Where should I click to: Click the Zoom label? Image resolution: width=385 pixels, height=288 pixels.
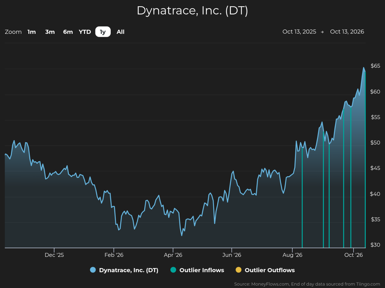(13, 32)
